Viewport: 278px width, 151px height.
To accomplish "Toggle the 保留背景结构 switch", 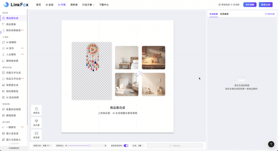I will [x=126, y=146].
